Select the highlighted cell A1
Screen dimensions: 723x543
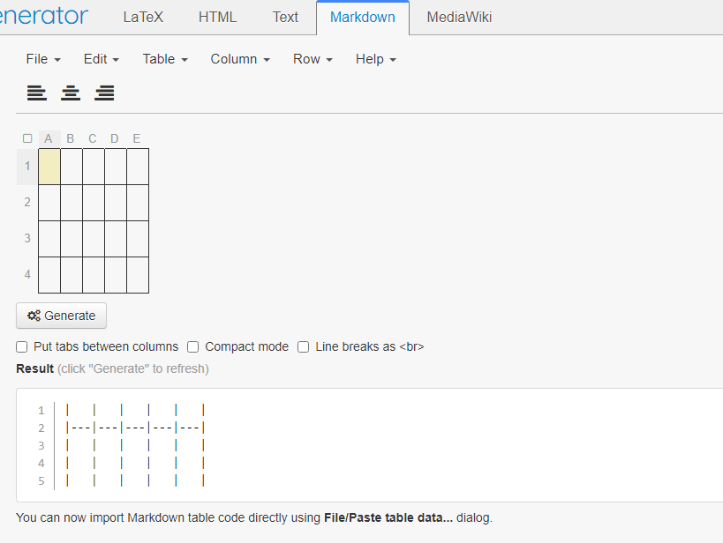pos(49,166)
